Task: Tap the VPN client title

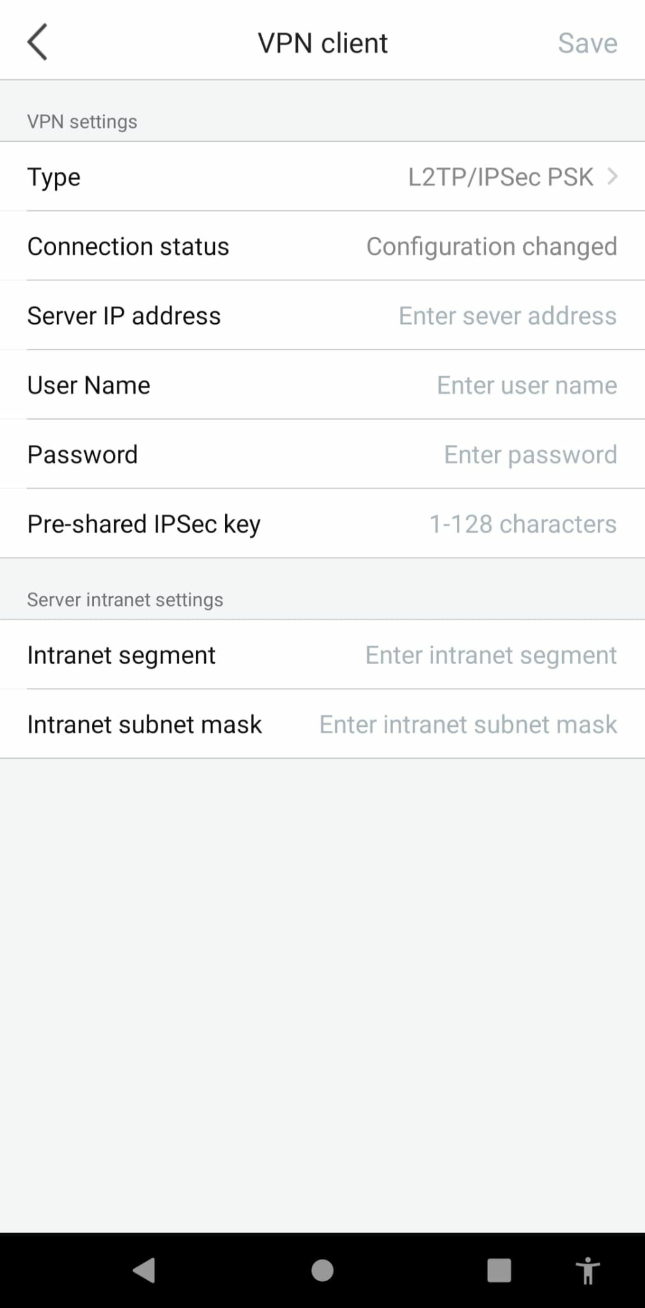Action: (322, 42)
